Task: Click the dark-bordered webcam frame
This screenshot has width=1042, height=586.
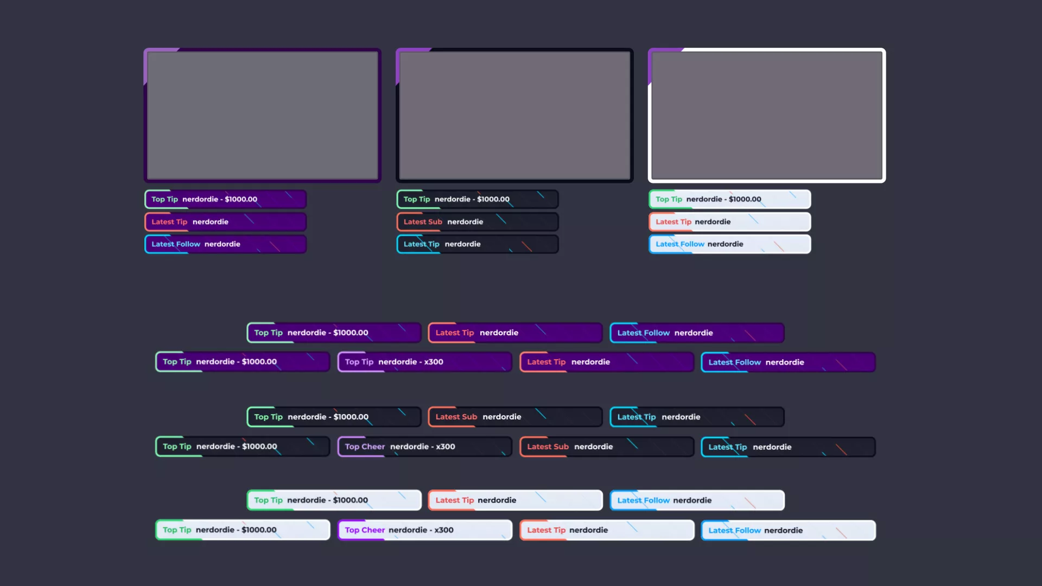Action: click(x=514, y=115)
